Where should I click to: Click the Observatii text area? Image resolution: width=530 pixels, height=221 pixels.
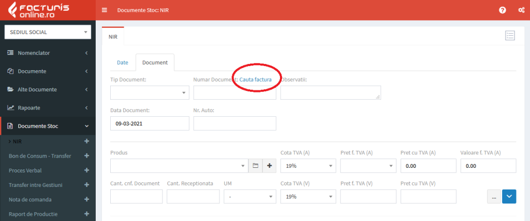tap(331, 92)
